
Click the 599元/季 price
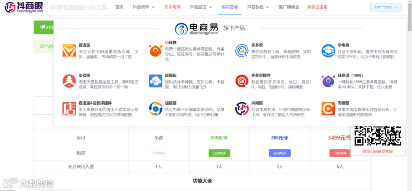(219, 138)
